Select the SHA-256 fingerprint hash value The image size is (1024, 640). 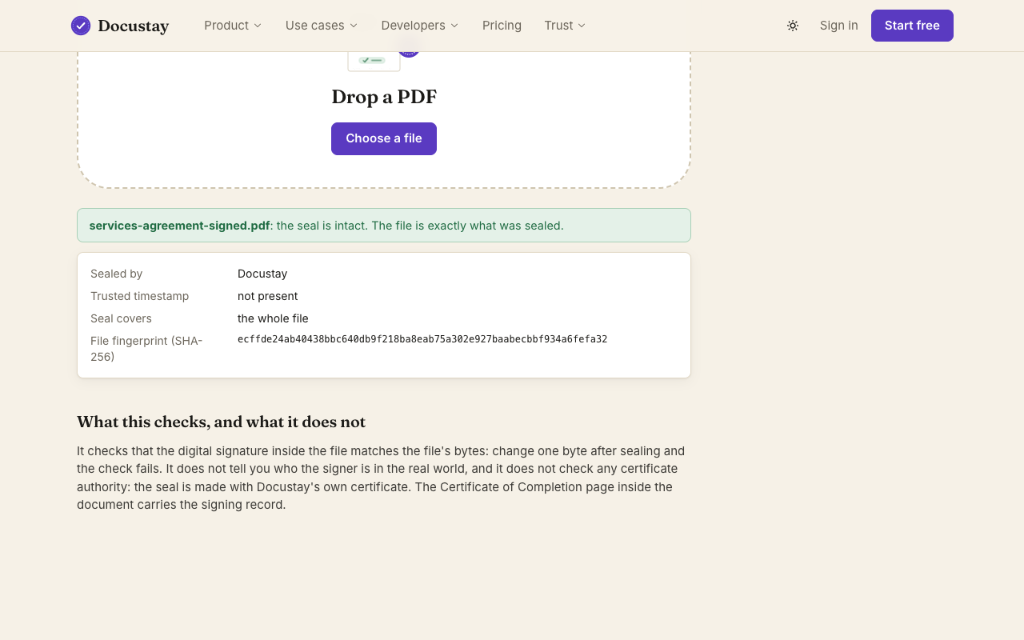coord(422,339)
